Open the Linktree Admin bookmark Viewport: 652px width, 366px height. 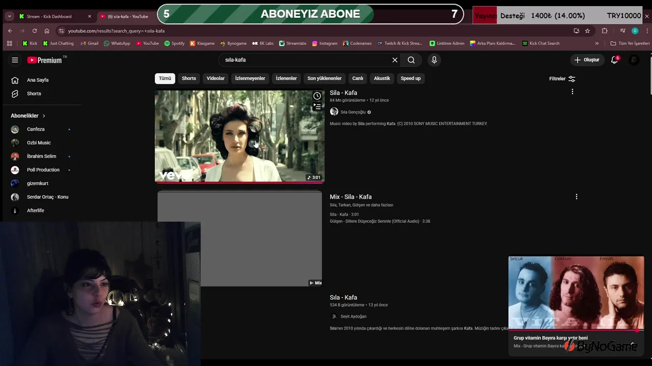pyautogui.click(x=447, y=43)
